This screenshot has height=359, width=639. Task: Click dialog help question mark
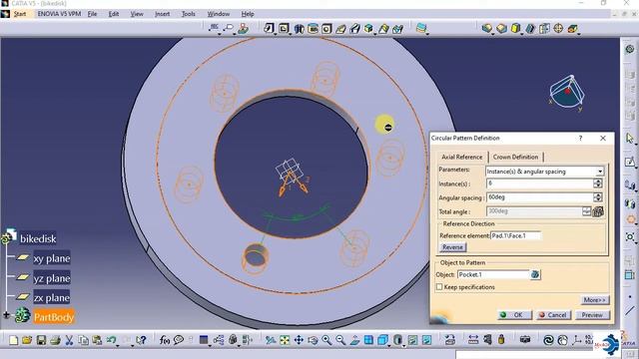pos(580,139)
